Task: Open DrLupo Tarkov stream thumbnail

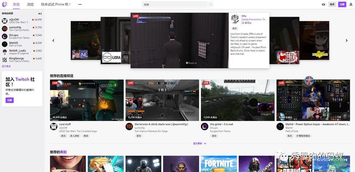Action: 238,100
